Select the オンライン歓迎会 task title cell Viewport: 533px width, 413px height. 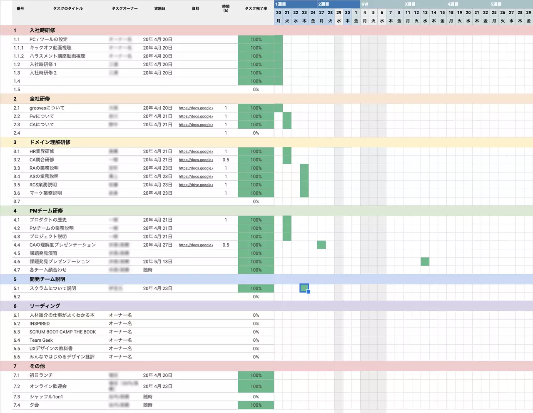point(48,386)
